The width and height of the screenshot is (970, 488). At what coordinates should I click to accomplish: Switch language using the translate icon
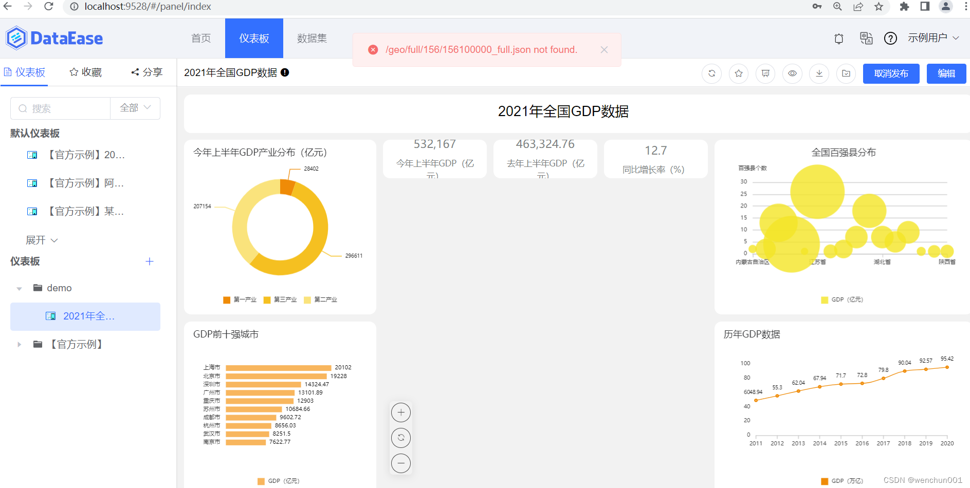click(866, 39)
